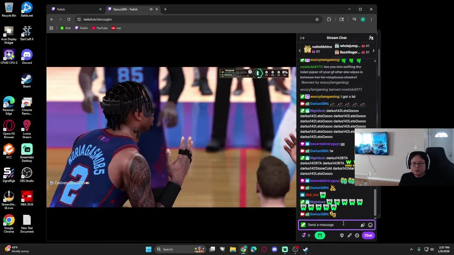Switch to the Twitch browser tab
The height and width of the screenshot is (255, 454).
click(x=76, y=9)
